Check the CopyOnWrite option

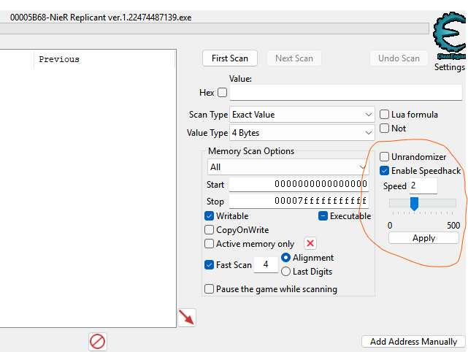click(x=210, y=230)
